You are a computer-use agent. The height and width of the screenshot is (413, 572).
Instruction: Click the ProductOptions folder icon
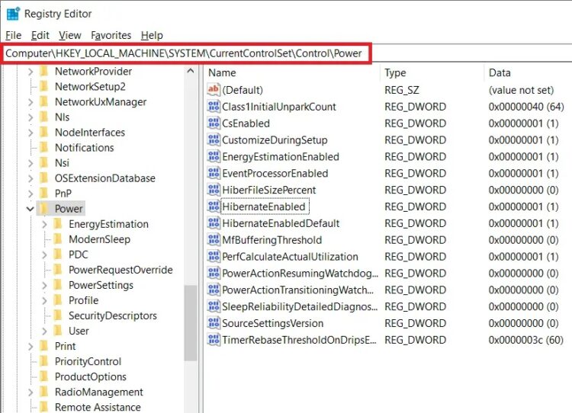[x=43, y=376]
